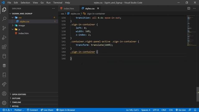Expand the TIMELINE section
The height and width of the screenshot is (112, 199).
tap(33, 102)
